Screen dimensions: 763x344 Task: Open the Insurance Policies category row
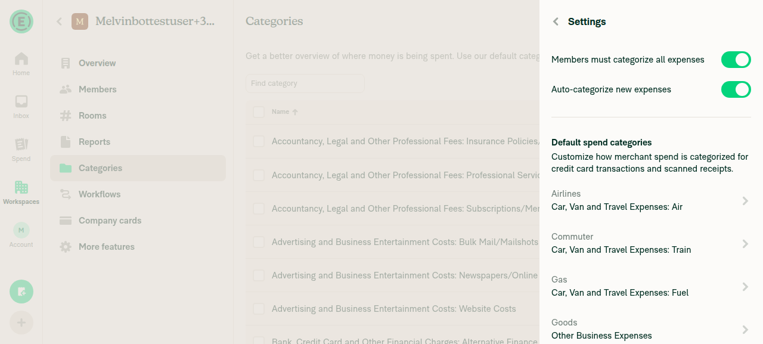(x=392, y=141)
